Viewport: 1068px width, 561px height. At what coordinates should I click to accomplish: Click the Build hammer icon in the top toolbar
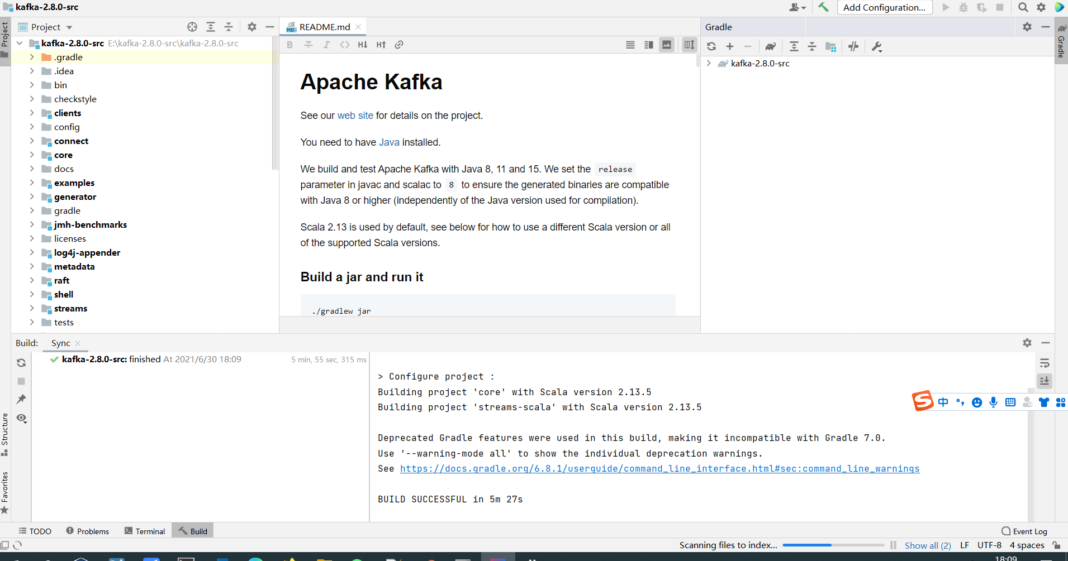pyautogui.click(x=823, y=7)
